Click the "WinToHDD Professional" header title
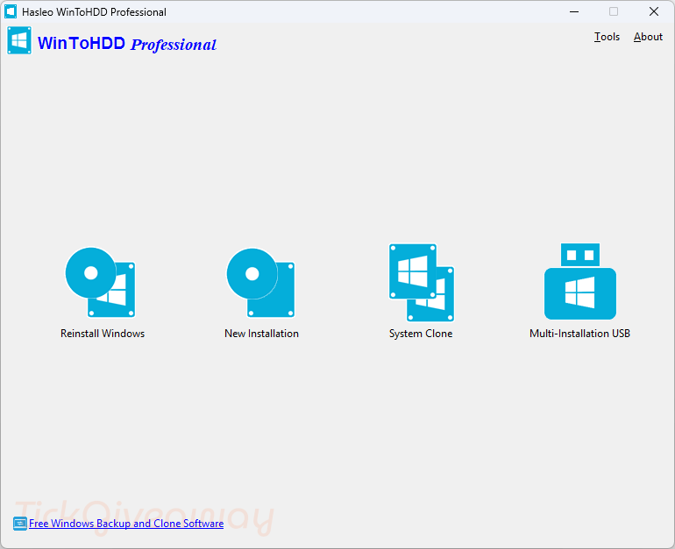This screenshot has width=675, height=549. coord(127,44)
